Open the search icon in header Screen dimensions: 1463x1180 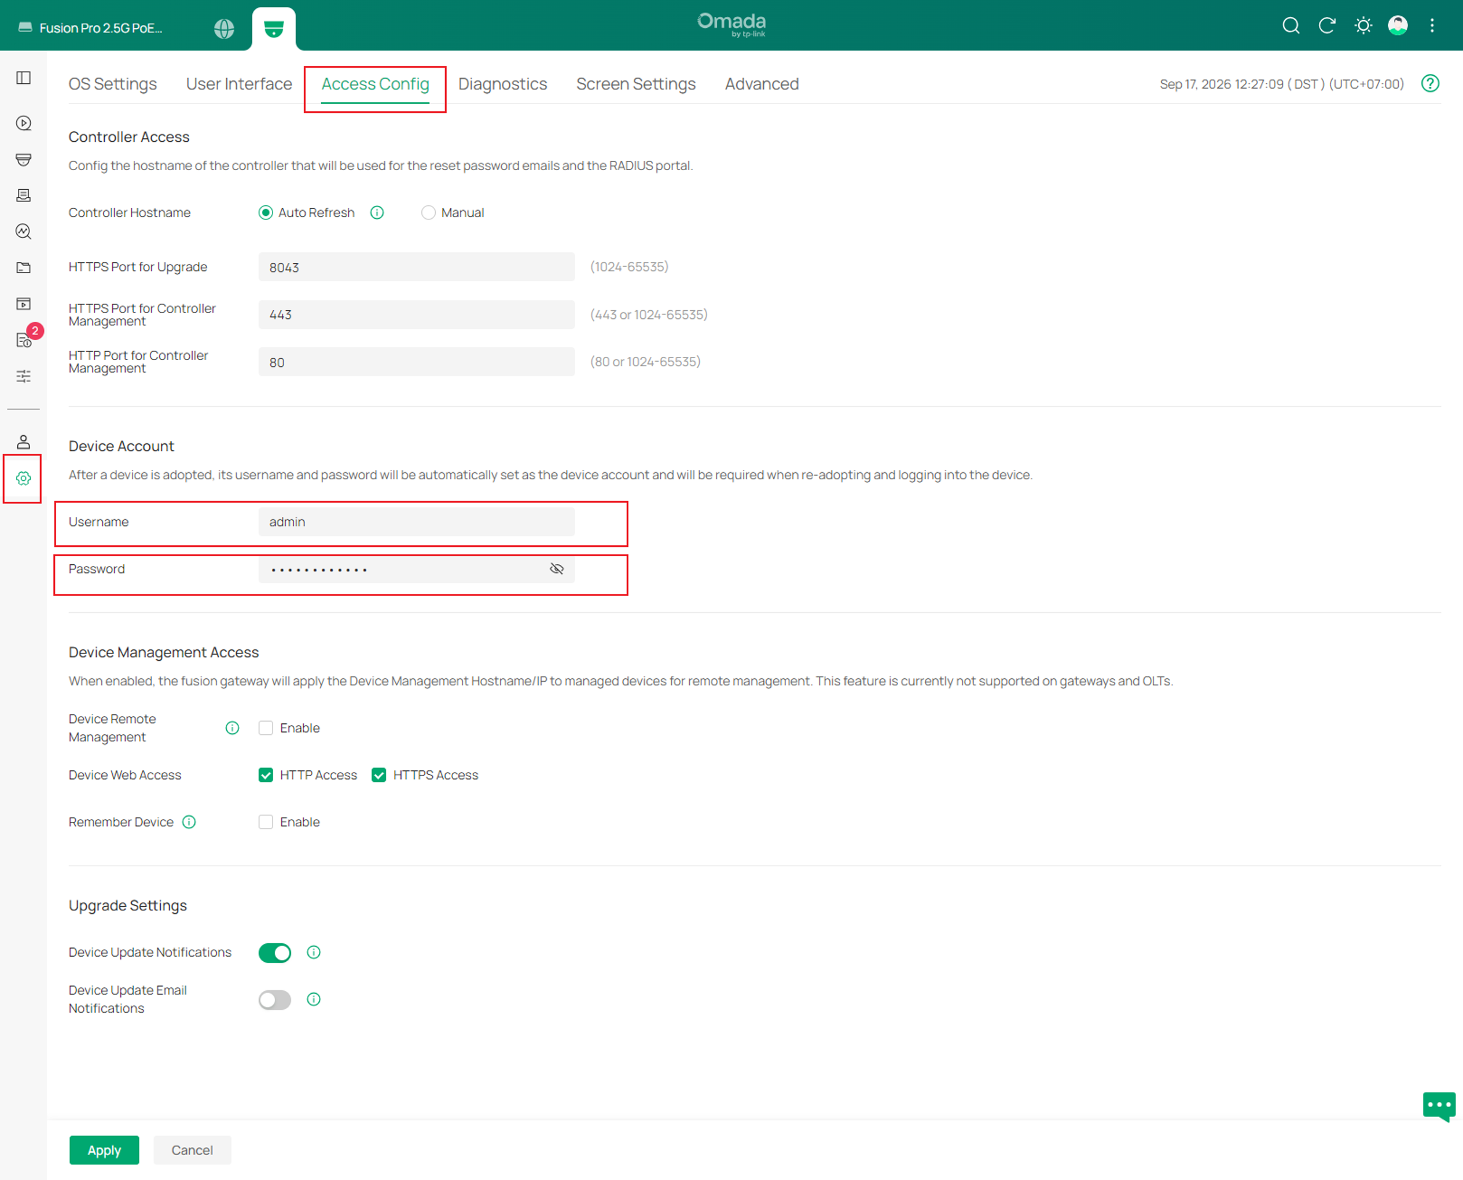[x=1291, y=26]
